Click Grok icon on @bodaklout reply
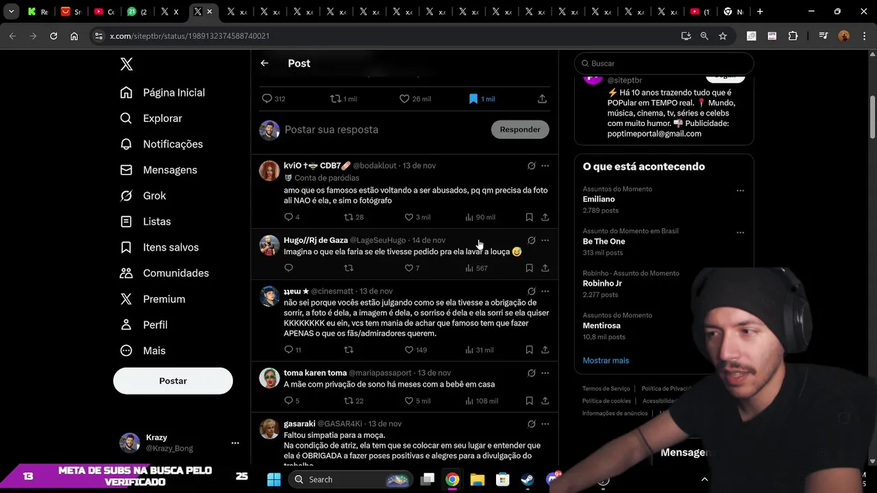This screenshot has height=493, width=877. pyautogui.click(x=531, y=166)
